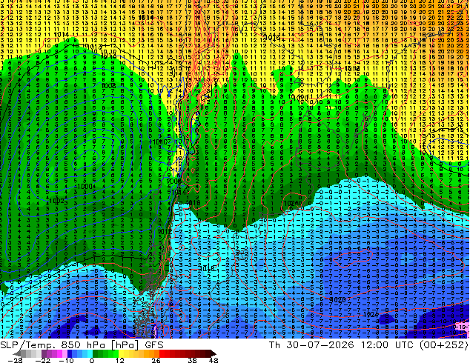Click the 1002 isobar pressure label
Viewport: 470px width, 363px height.
(56, 201)
